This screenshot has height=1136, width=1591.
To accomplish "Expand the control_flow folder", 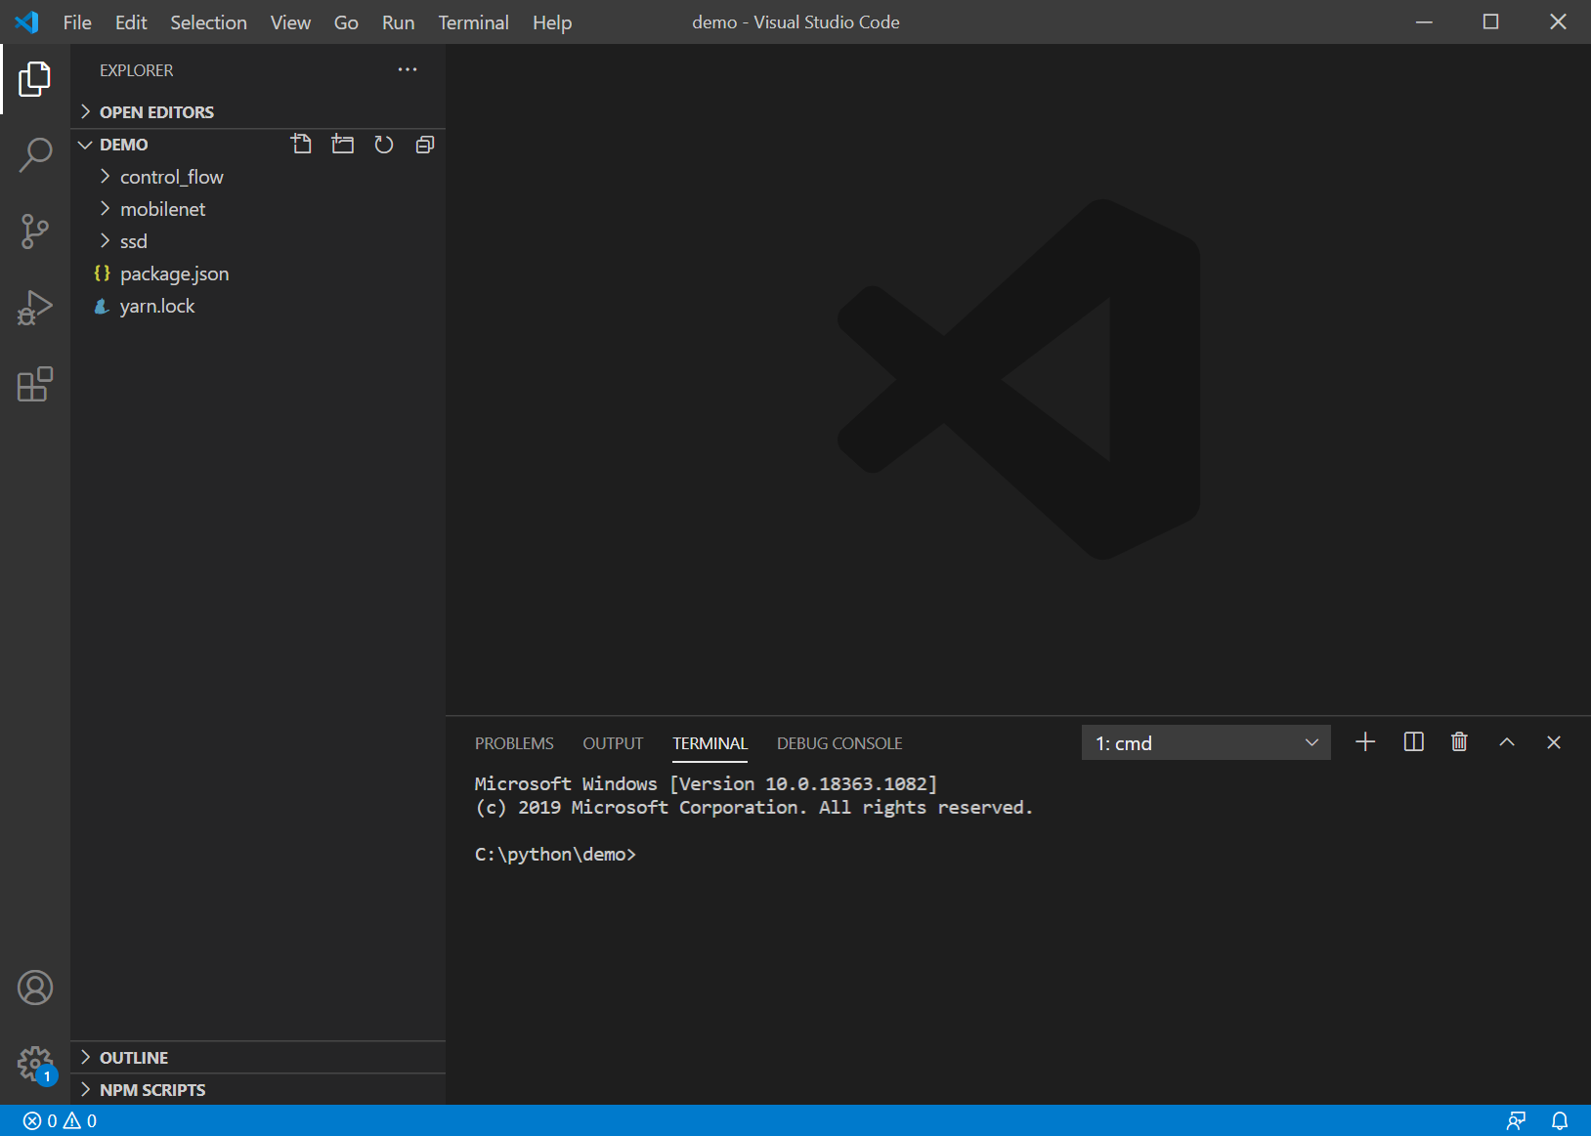I will 258,177.
